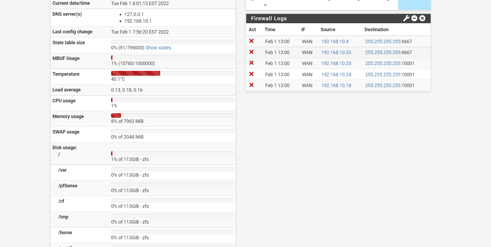
Task: Click the Last config change timestamp
Action: pyautogui.click(x=140, y=32)
